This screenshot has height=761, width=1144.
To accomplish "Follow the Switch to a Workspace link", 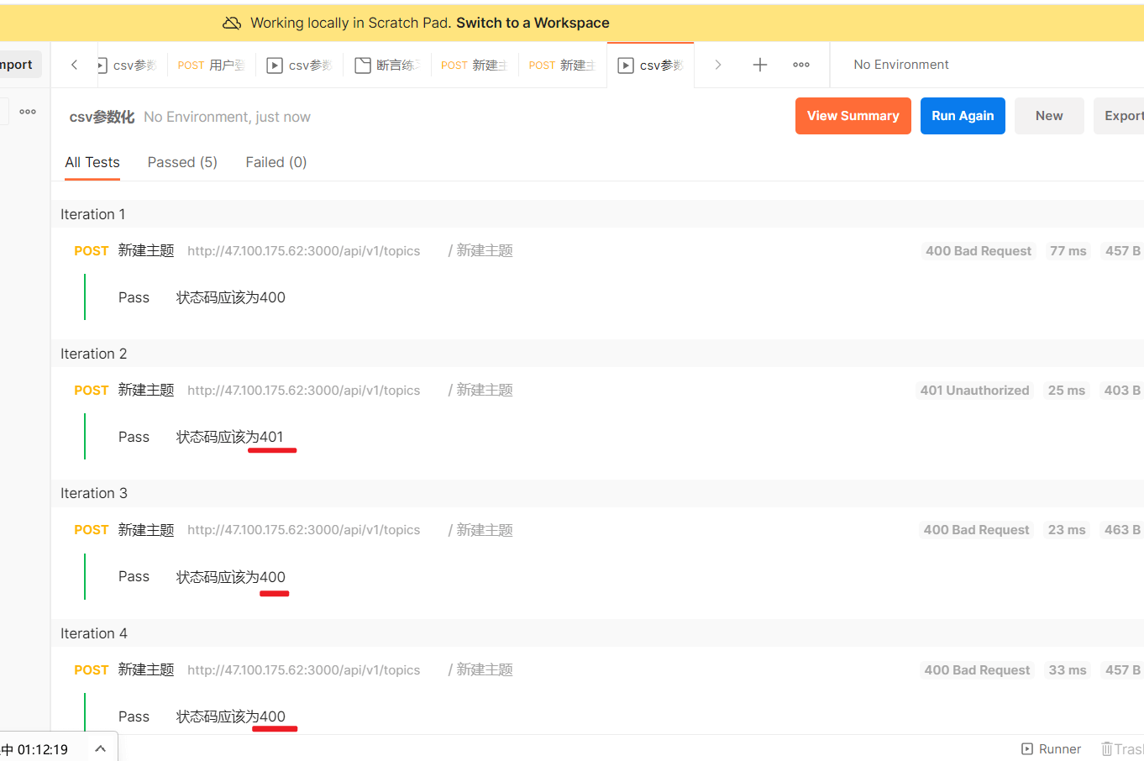I will tap(533, 23).
